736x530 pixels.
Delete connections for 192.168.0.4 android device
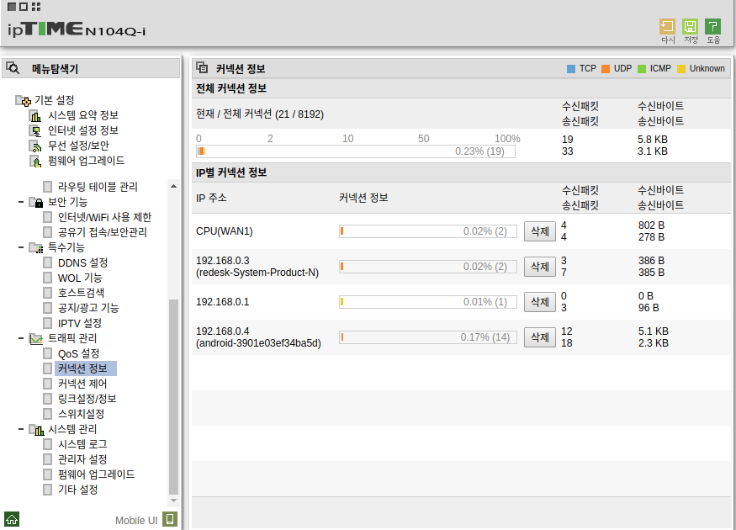point(540,337)
